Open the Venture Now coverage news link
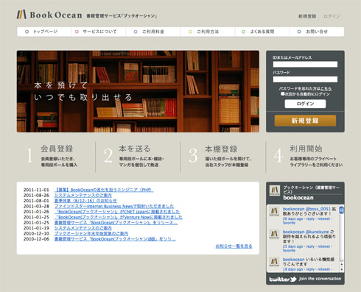This screenshot has width=361, height=292. tap(119, 217)
